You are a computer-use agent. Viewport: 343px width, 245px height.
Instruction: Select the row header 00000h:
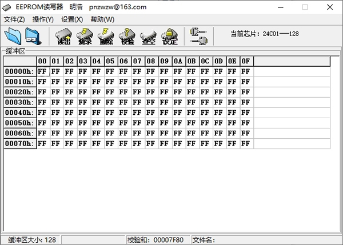[x=20, y=71]
